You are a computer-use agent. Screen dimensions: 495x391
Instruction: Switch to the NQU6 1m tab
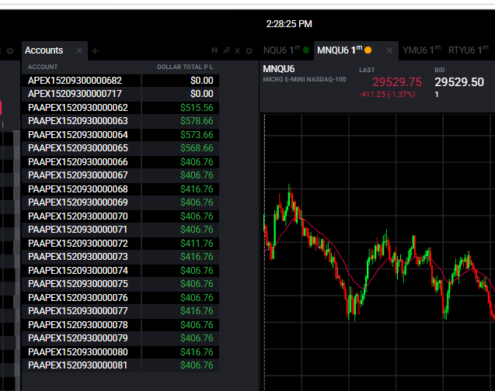[286, 50]
